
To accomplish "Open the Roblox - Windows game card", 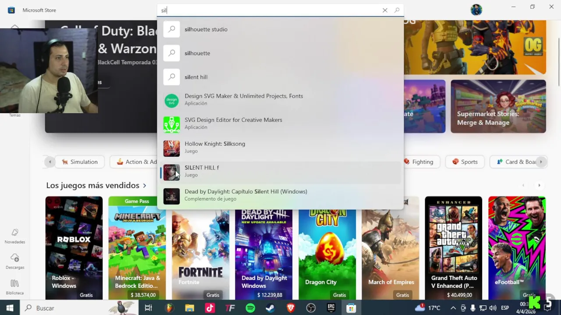I will click(74, 248).
